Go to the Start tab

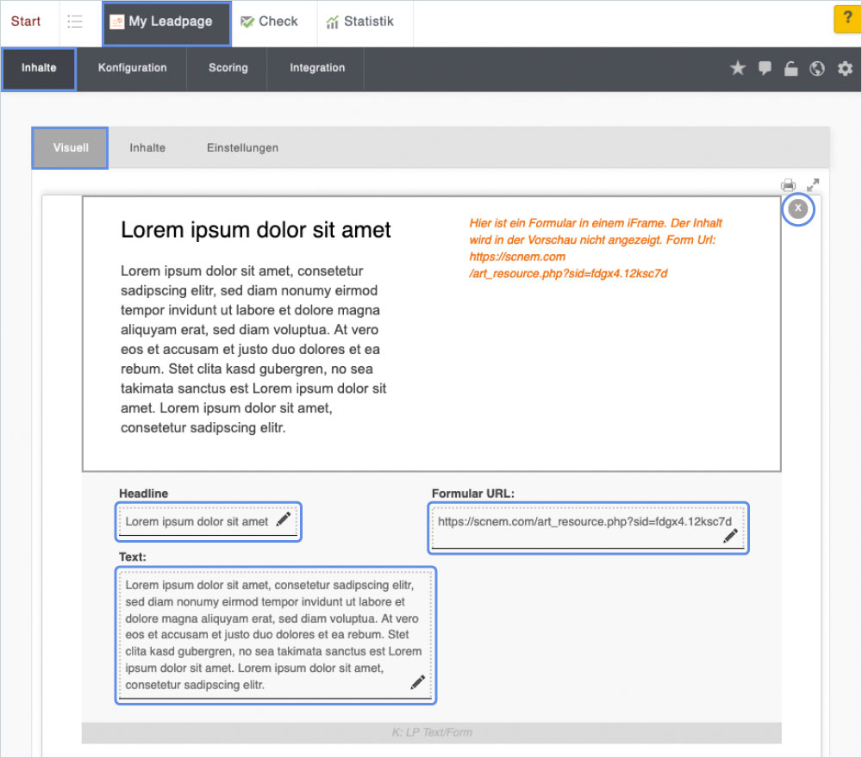click(26, 22)
